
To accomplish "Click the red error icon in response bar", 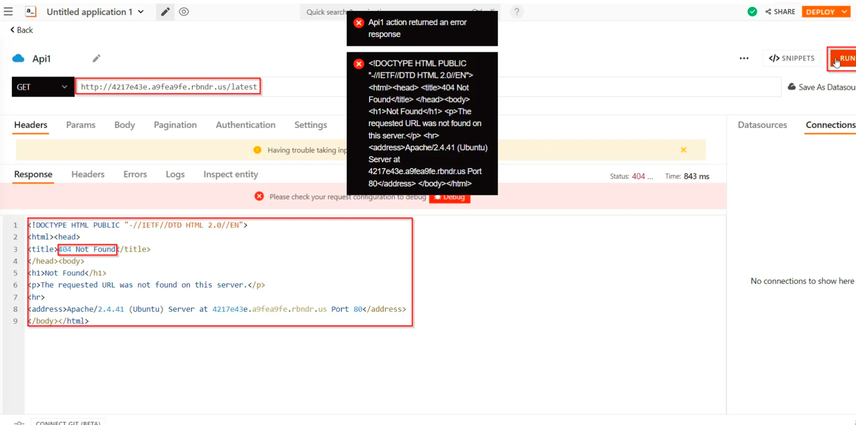I will 259,196.
